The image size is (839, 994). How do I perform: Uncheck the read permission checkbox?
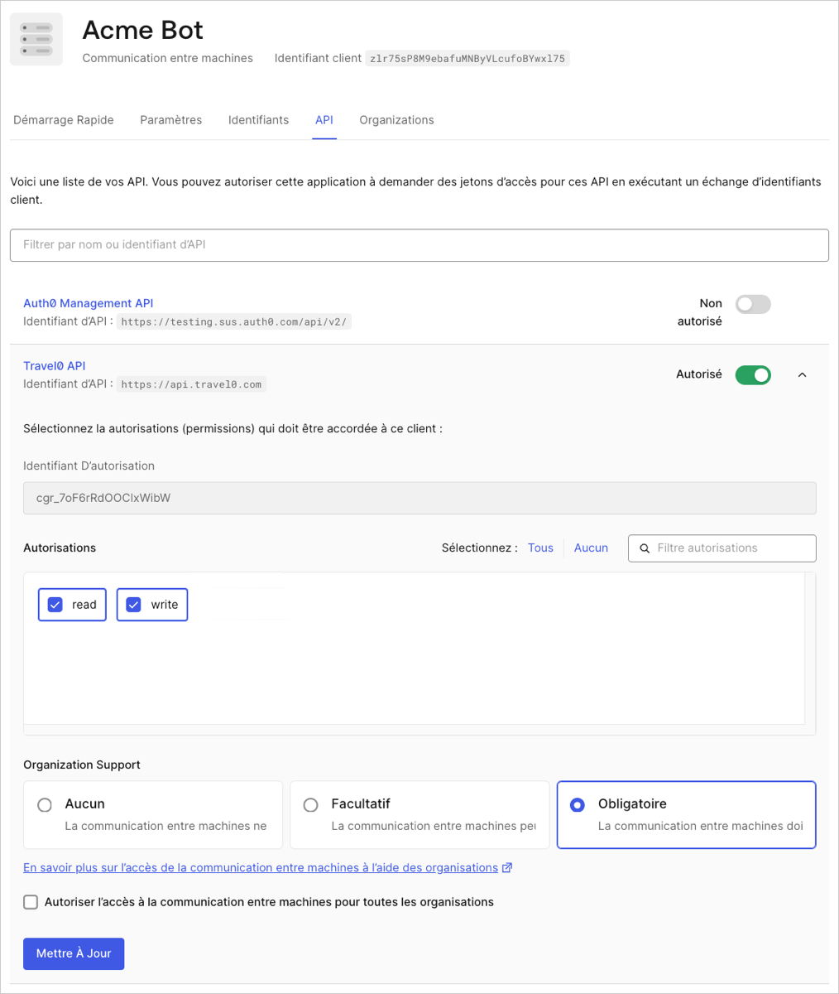click(x=55, y=605)
